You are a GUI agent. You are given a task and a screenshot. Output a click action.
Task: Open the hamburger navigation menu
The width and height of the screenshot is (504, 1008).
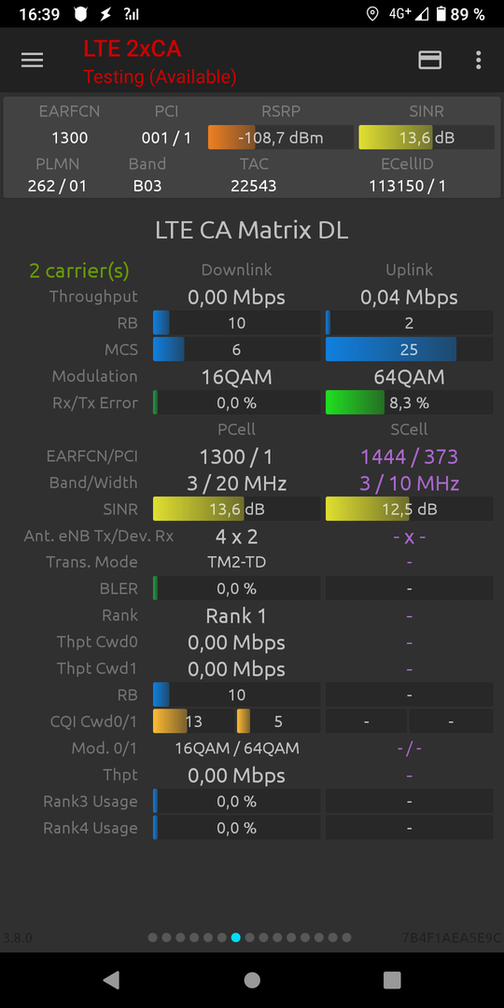pyautogui.click(x=32, y=60)
